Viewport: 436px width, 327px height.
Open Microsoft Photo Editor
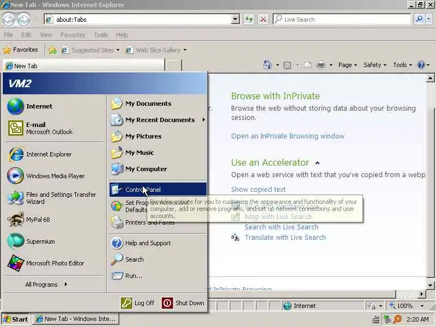(55, 263)
